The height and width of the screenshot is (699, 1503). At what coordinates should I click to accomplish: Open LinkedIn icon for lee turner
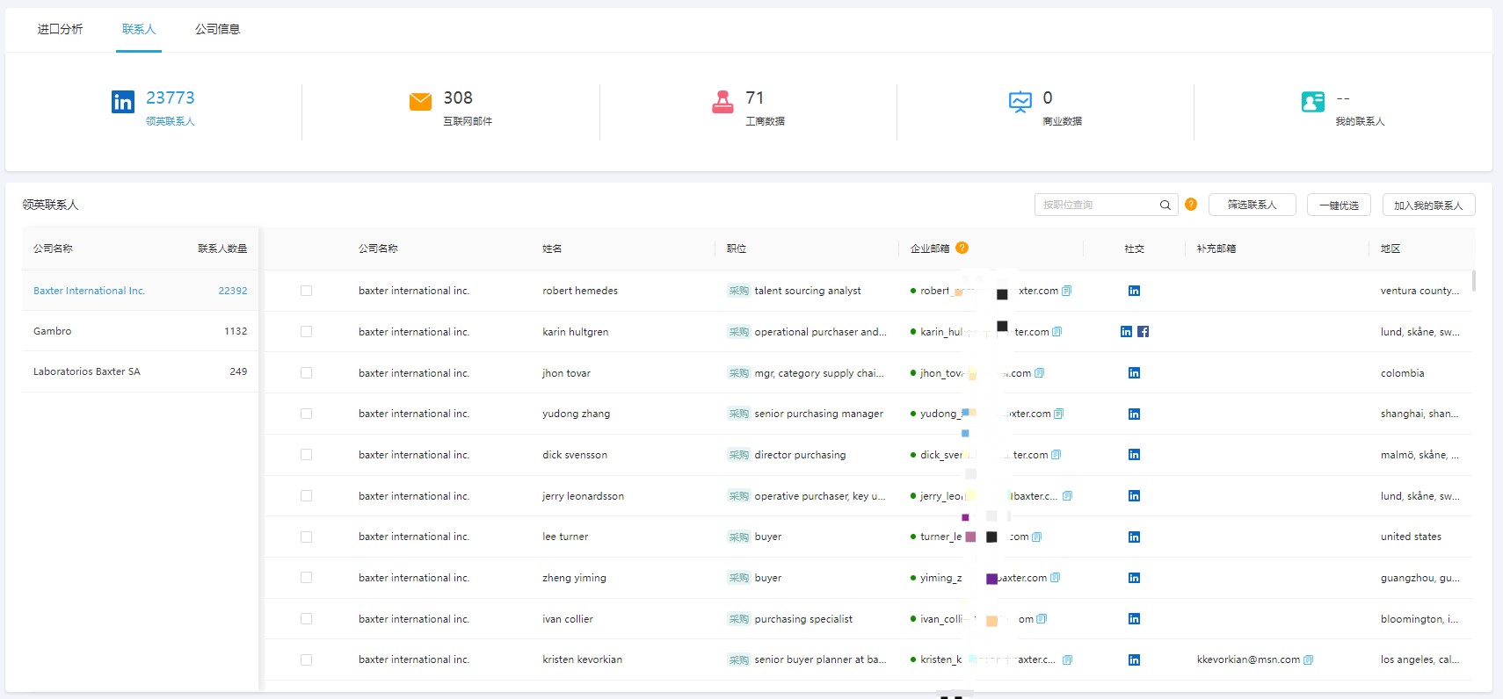[x=1134, y=537]
